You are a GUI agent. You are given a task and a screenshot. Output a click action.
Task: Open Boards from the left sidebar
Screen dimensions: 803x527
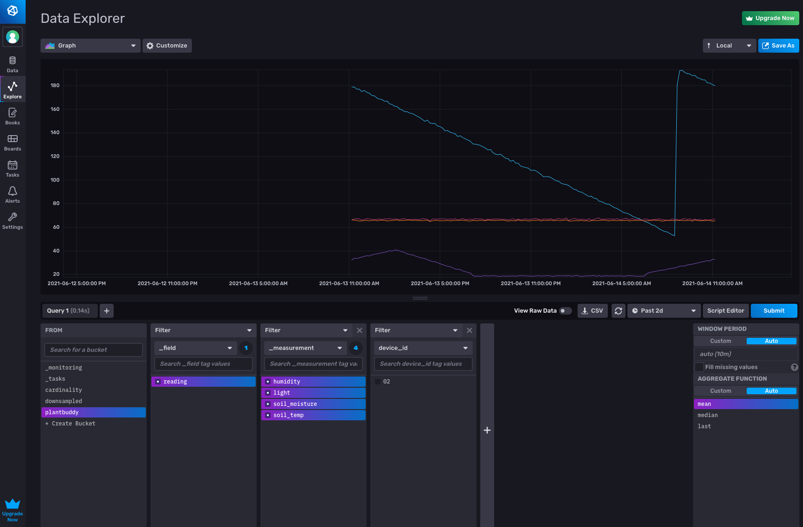tap(12, 142)
